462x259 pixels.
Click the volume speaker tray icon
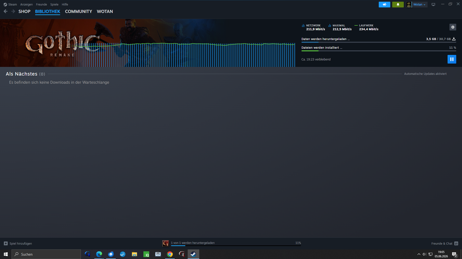point(424,254)
